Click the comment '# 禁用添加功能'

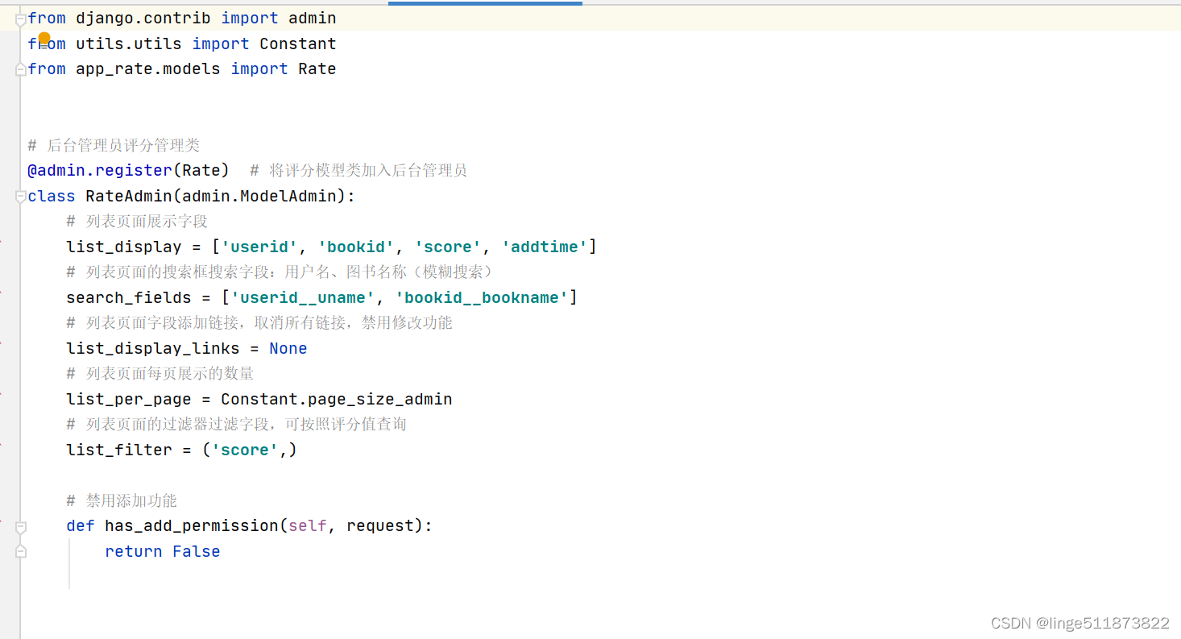[x=122, y=500]
